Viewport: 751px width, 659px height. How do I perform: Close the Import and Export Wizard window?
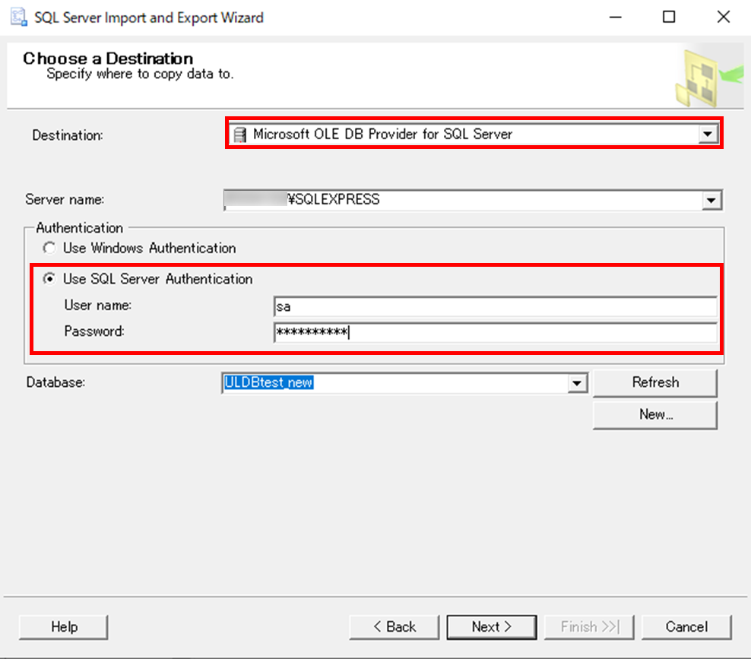(x=723, y=17)
